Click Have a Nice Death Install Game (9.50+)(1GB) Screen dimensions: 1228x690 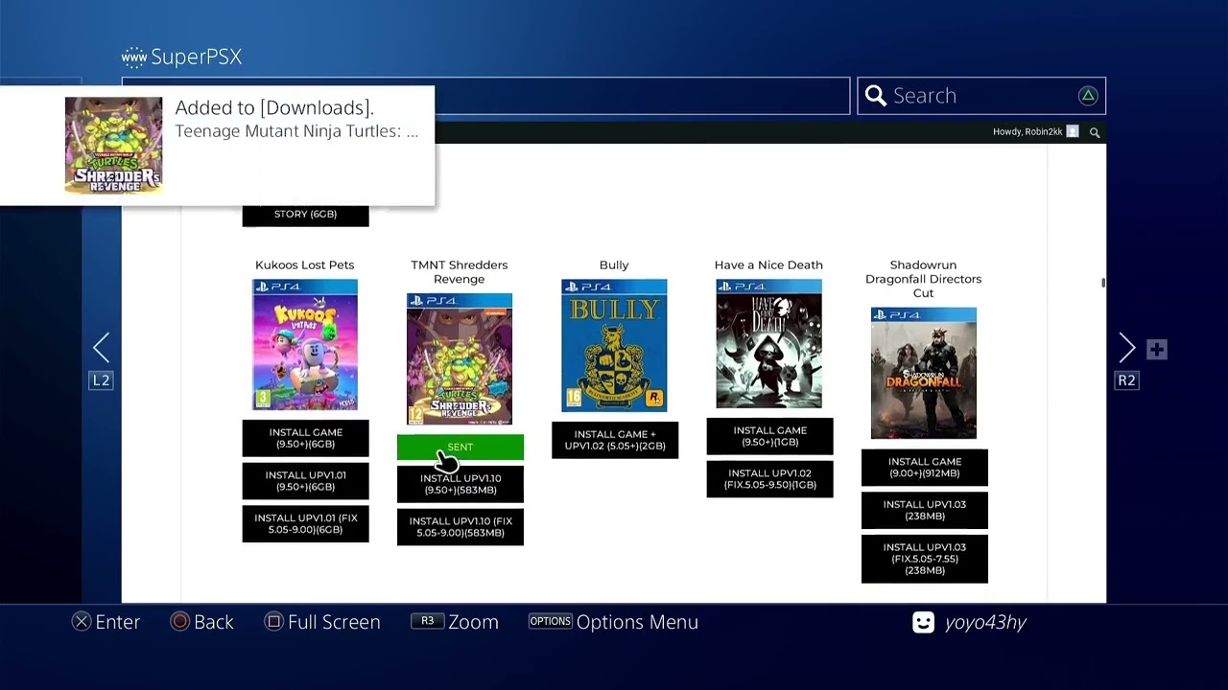pos(769,436)
